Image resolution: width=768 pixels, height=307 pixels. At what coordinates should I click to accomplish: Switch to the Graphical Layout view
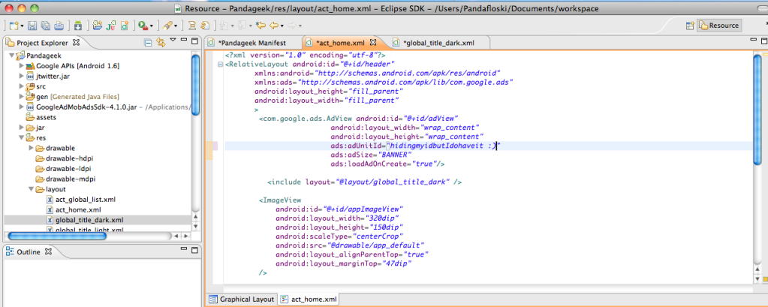241,299
